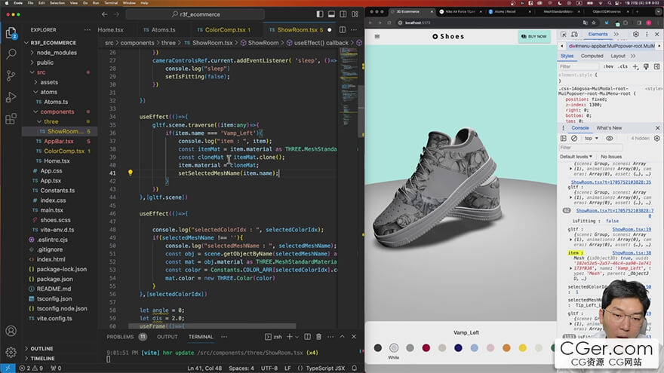Add new style rule with plus icon
This screenshot has width=664, height=373.
[x=635, y=66]
